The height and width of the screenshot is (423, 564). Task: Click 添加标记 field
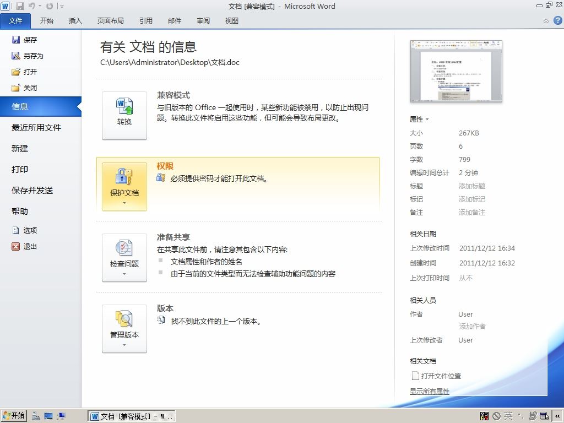pyautogui.click(x=472, y=199)
